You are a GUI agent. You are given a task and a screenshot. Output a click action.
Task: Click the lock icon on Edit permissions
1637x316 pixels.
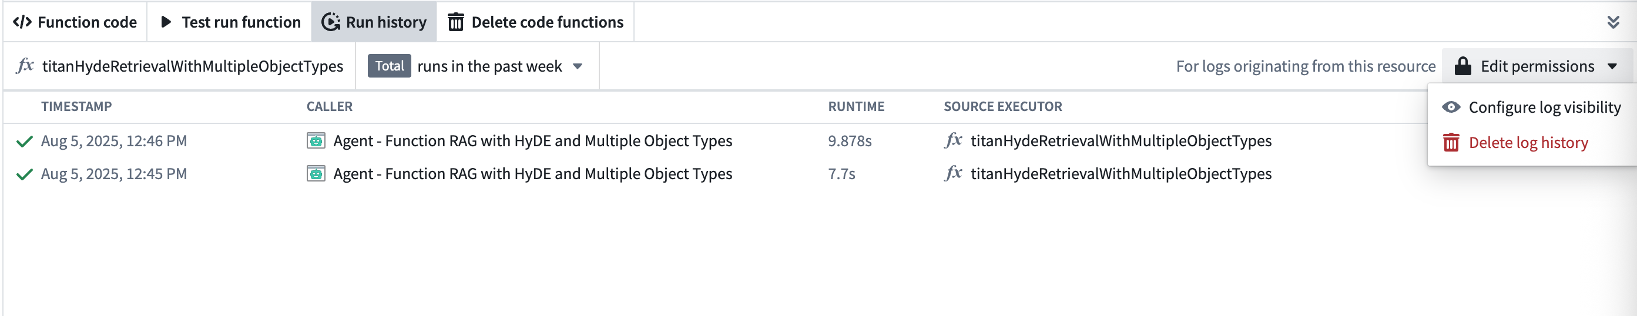(x=1463, y=66)
